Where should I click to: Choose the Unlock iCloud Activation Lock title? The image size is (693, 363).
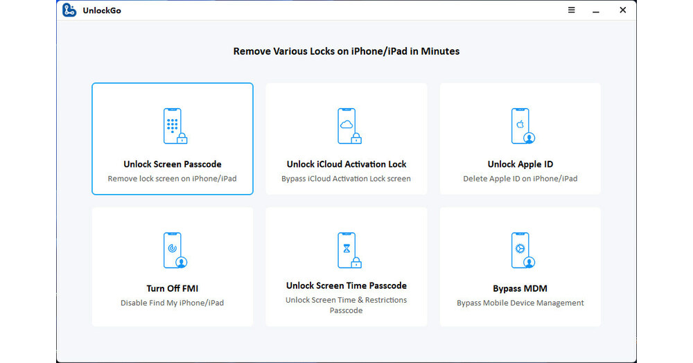pyautogui.click(x=346, y=164)
